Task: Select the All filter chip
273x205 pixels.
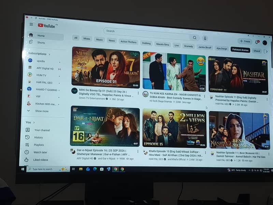Action: tap(76, 38)
